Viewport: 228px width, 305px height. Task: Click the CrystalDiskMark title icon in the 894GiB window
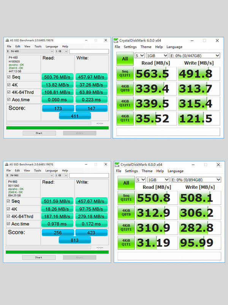coord(117,164)
